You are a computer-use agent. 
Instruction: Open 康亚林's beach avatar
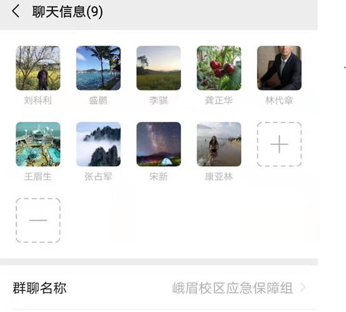(x=219, y=144)
